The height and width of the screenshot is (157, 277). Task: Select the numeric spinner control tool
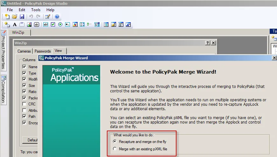(82, 25)
